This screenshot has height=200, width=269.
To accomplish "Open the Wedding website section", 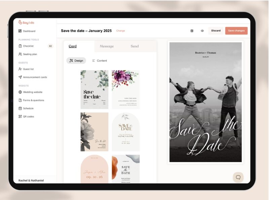I will (x=32, y=92).
